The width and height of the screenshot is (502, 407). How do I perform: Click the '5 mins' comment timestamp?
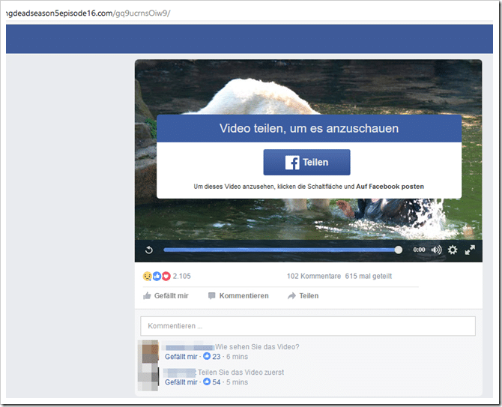pyautogui.click(x=238, y=382)
